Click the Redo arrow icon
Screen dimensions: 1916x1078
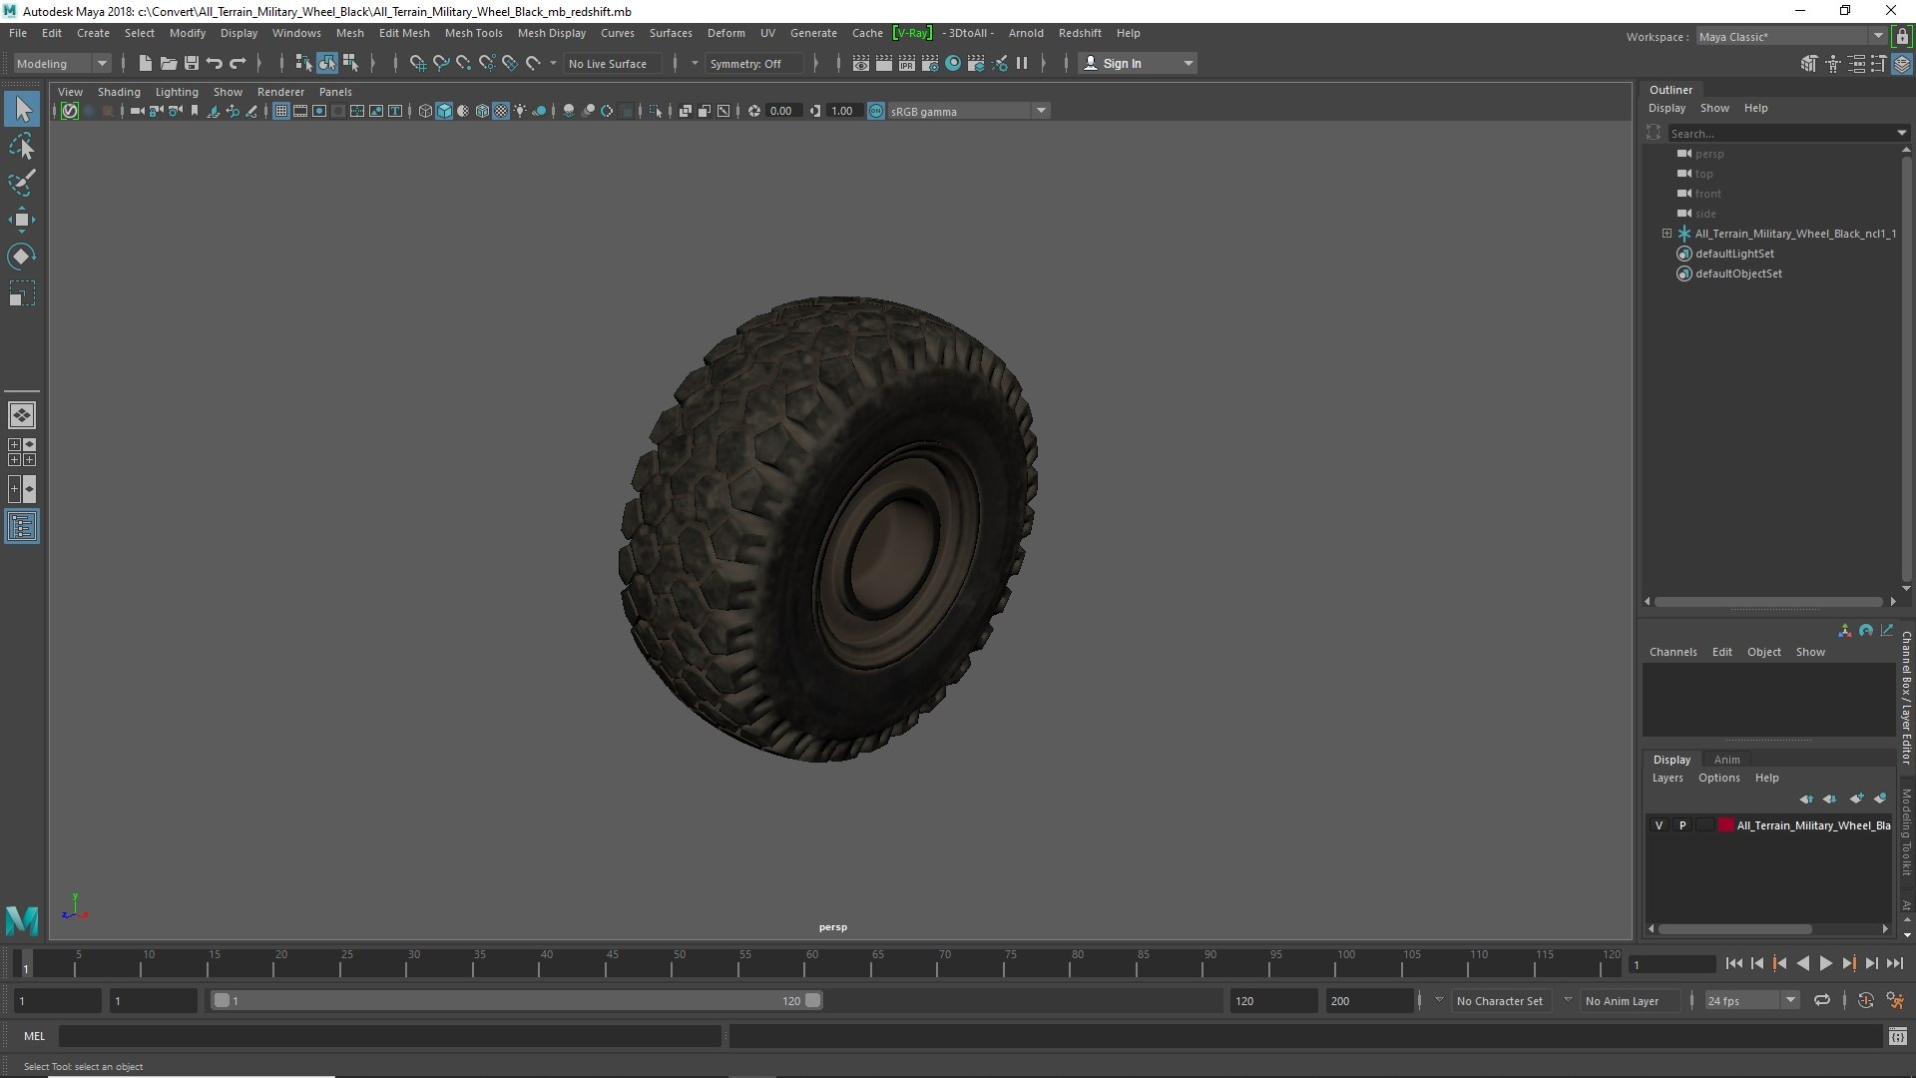(238, 63)
